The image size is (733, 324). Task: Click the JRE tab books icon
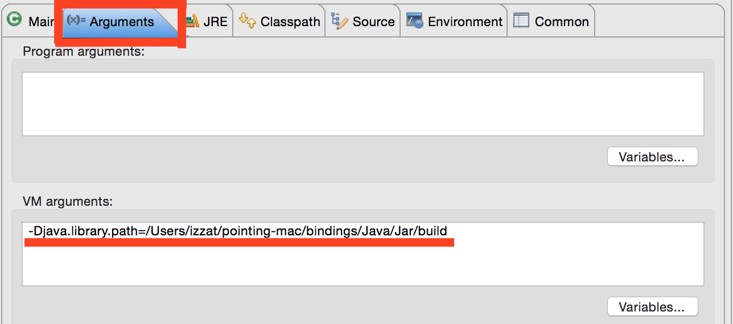point(192,21)
